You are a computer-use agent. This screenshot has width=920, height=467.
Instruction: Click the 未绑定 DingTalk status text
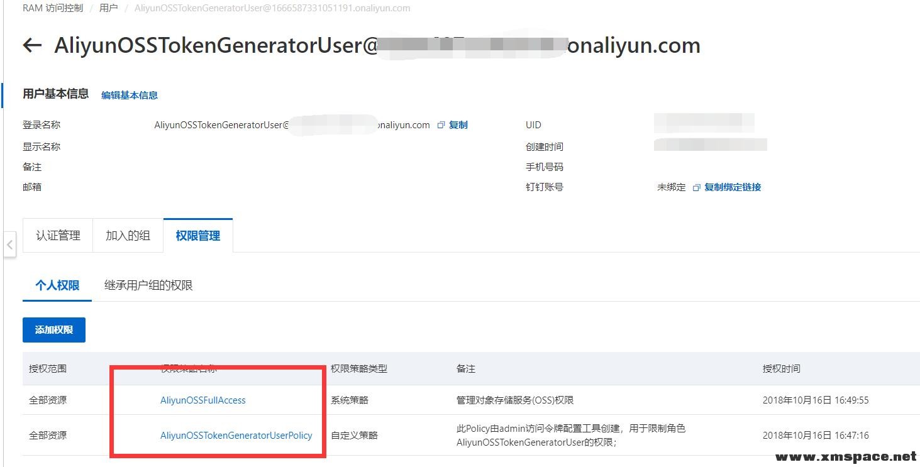coord(672,187)
